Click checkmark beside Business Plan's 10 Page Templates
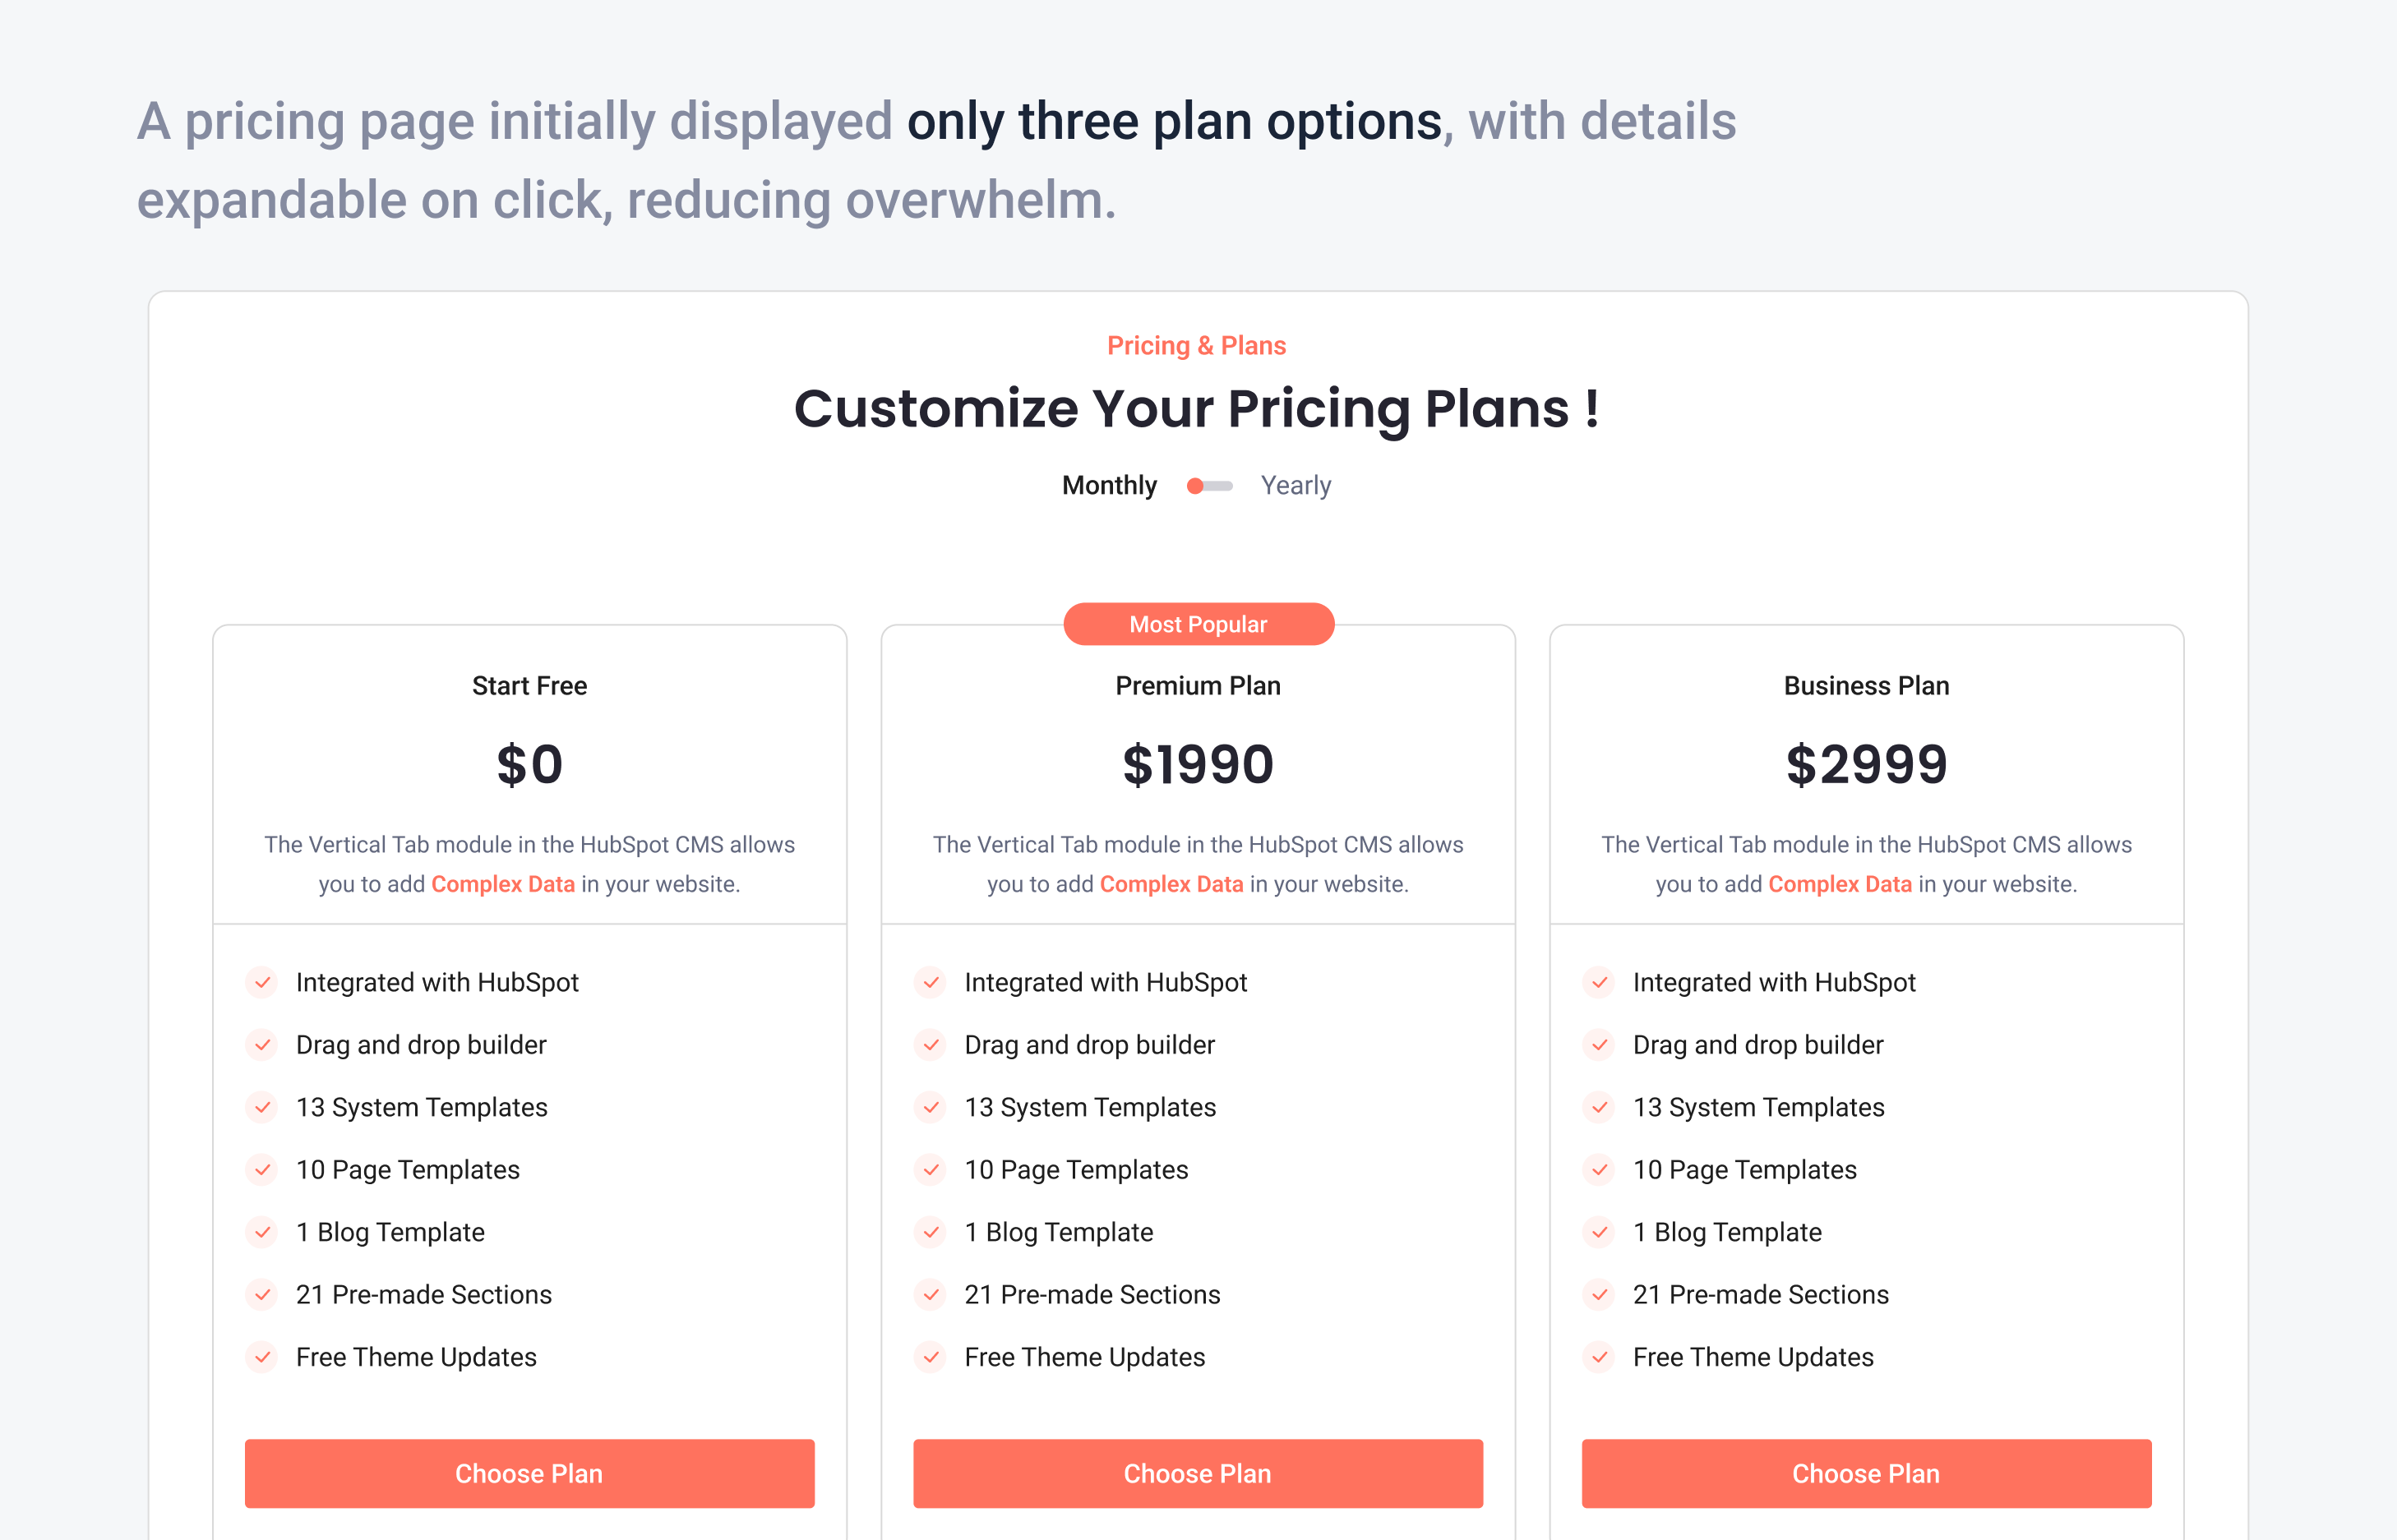The height and width of the screenshot is (1540, 2397). tap(1599, 1170)
